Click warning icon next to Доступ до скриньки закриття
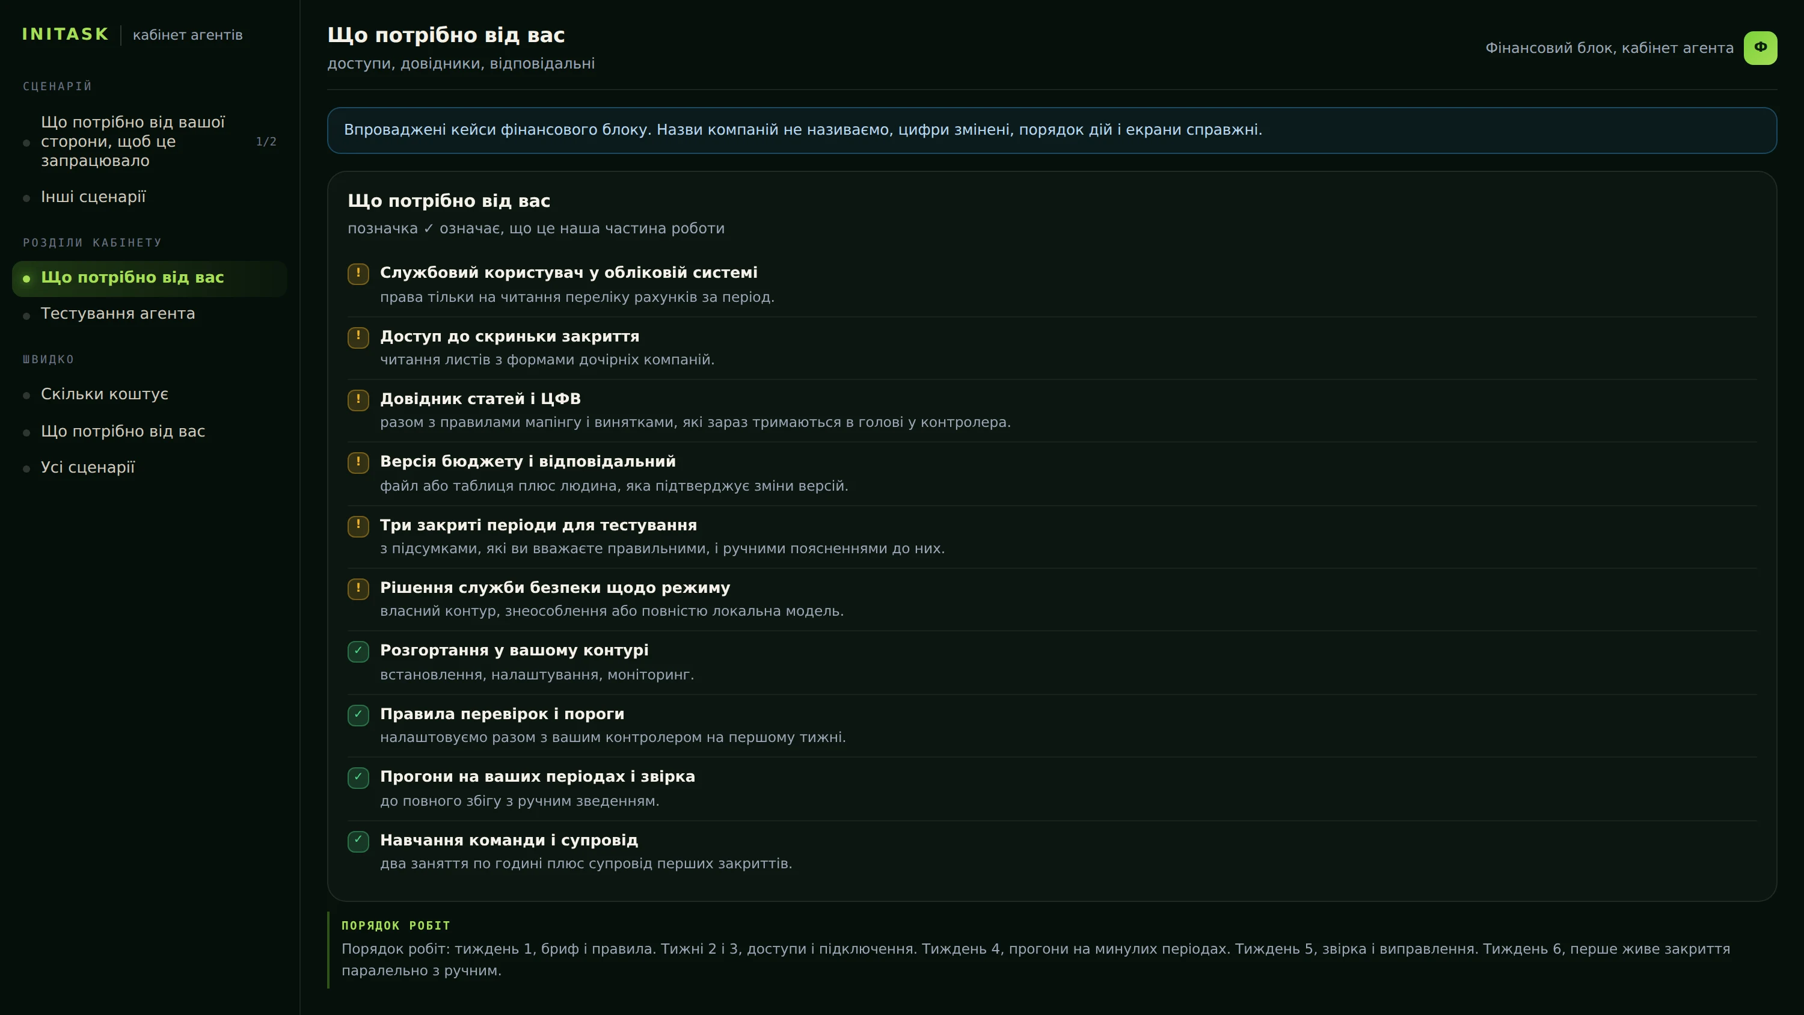This screenshot has height=1015, width=1804. click(x=358, y=337)
